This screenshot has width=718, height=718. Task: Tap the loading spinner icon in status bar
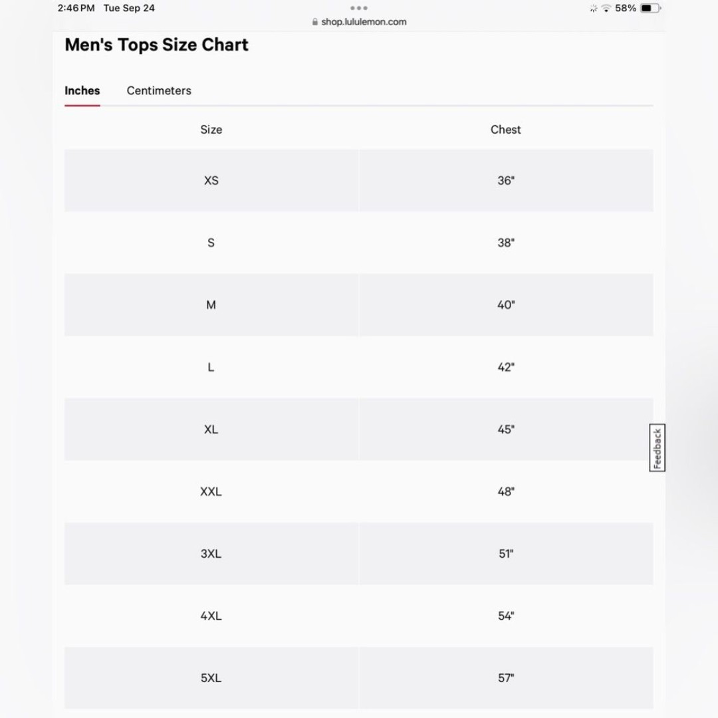click(x=594, y=8)
